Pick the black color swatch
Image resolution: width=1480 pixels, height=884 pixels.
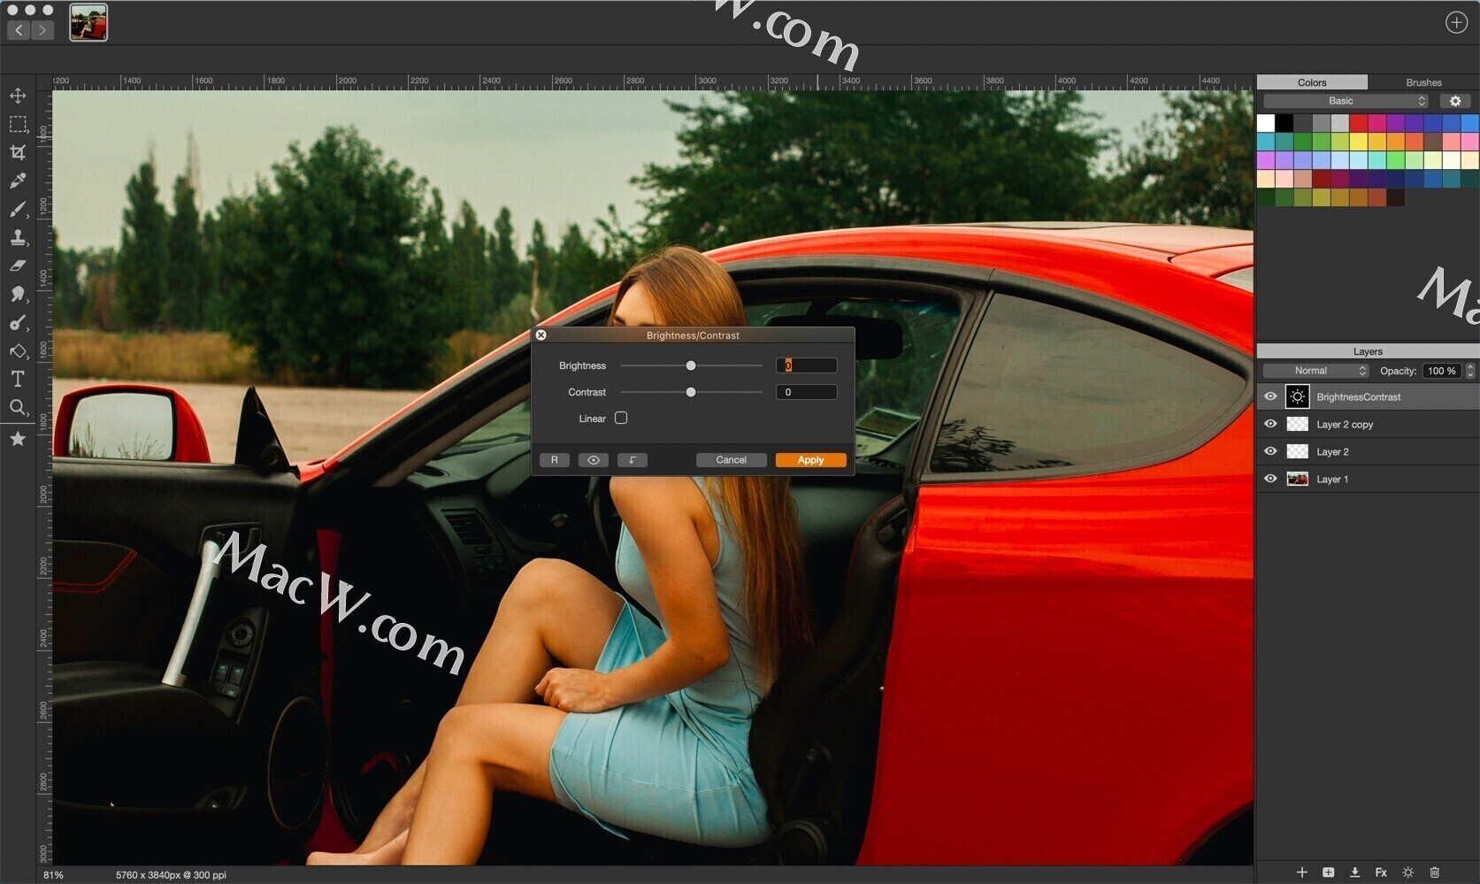point(1284,123)
